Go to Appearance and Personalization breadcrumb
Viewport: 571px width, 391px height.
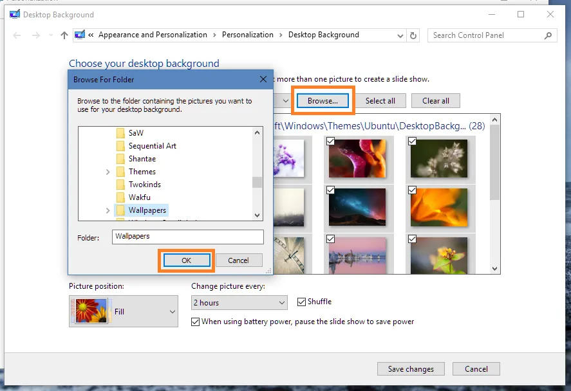click(153, 35)
